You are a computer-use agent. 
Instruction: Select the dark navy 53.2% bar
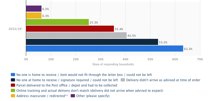pyautogui.click(x=92, y=42)
